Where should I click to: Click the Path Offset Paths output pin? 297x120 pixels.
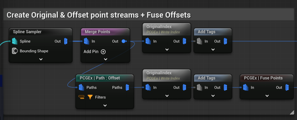[127, 87]
